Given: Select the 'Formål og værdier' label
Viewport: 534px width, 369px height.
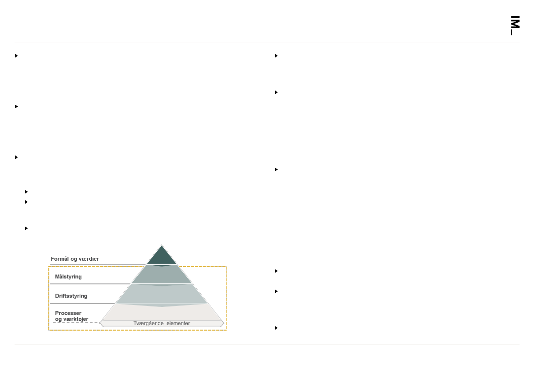Looking at the screenshot, I should 75,259.
